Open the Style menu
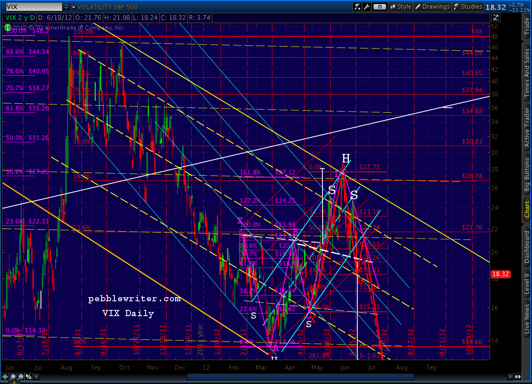Image resolution: width=532 pixels, height=384 pixels. (x=400, y=7)
